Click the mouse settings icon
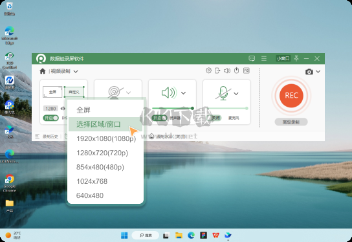This screenshot has width=352, height=242. coord(236,71)
